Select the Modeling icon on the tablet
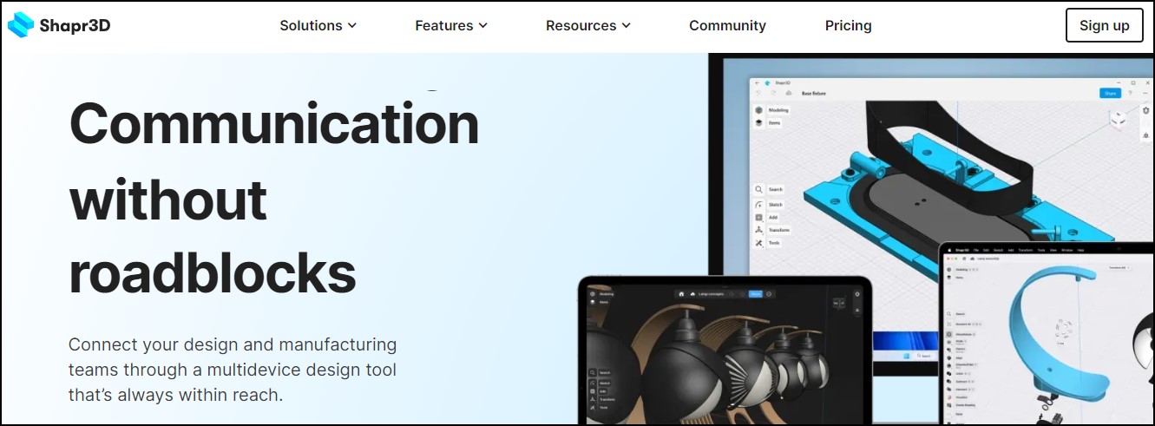 (x=593, y=294)
